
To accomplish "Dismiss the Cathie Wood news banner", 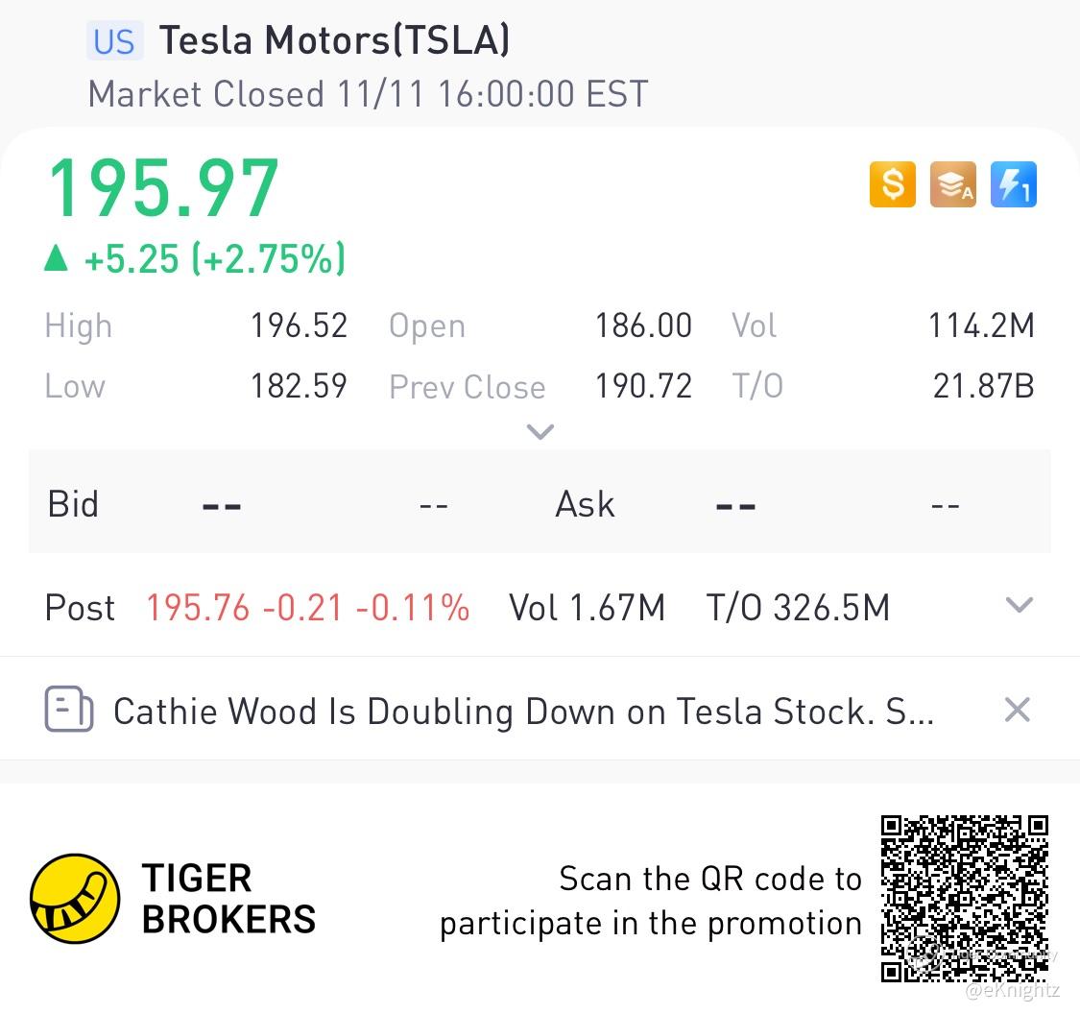I will tap(1017, 711).
